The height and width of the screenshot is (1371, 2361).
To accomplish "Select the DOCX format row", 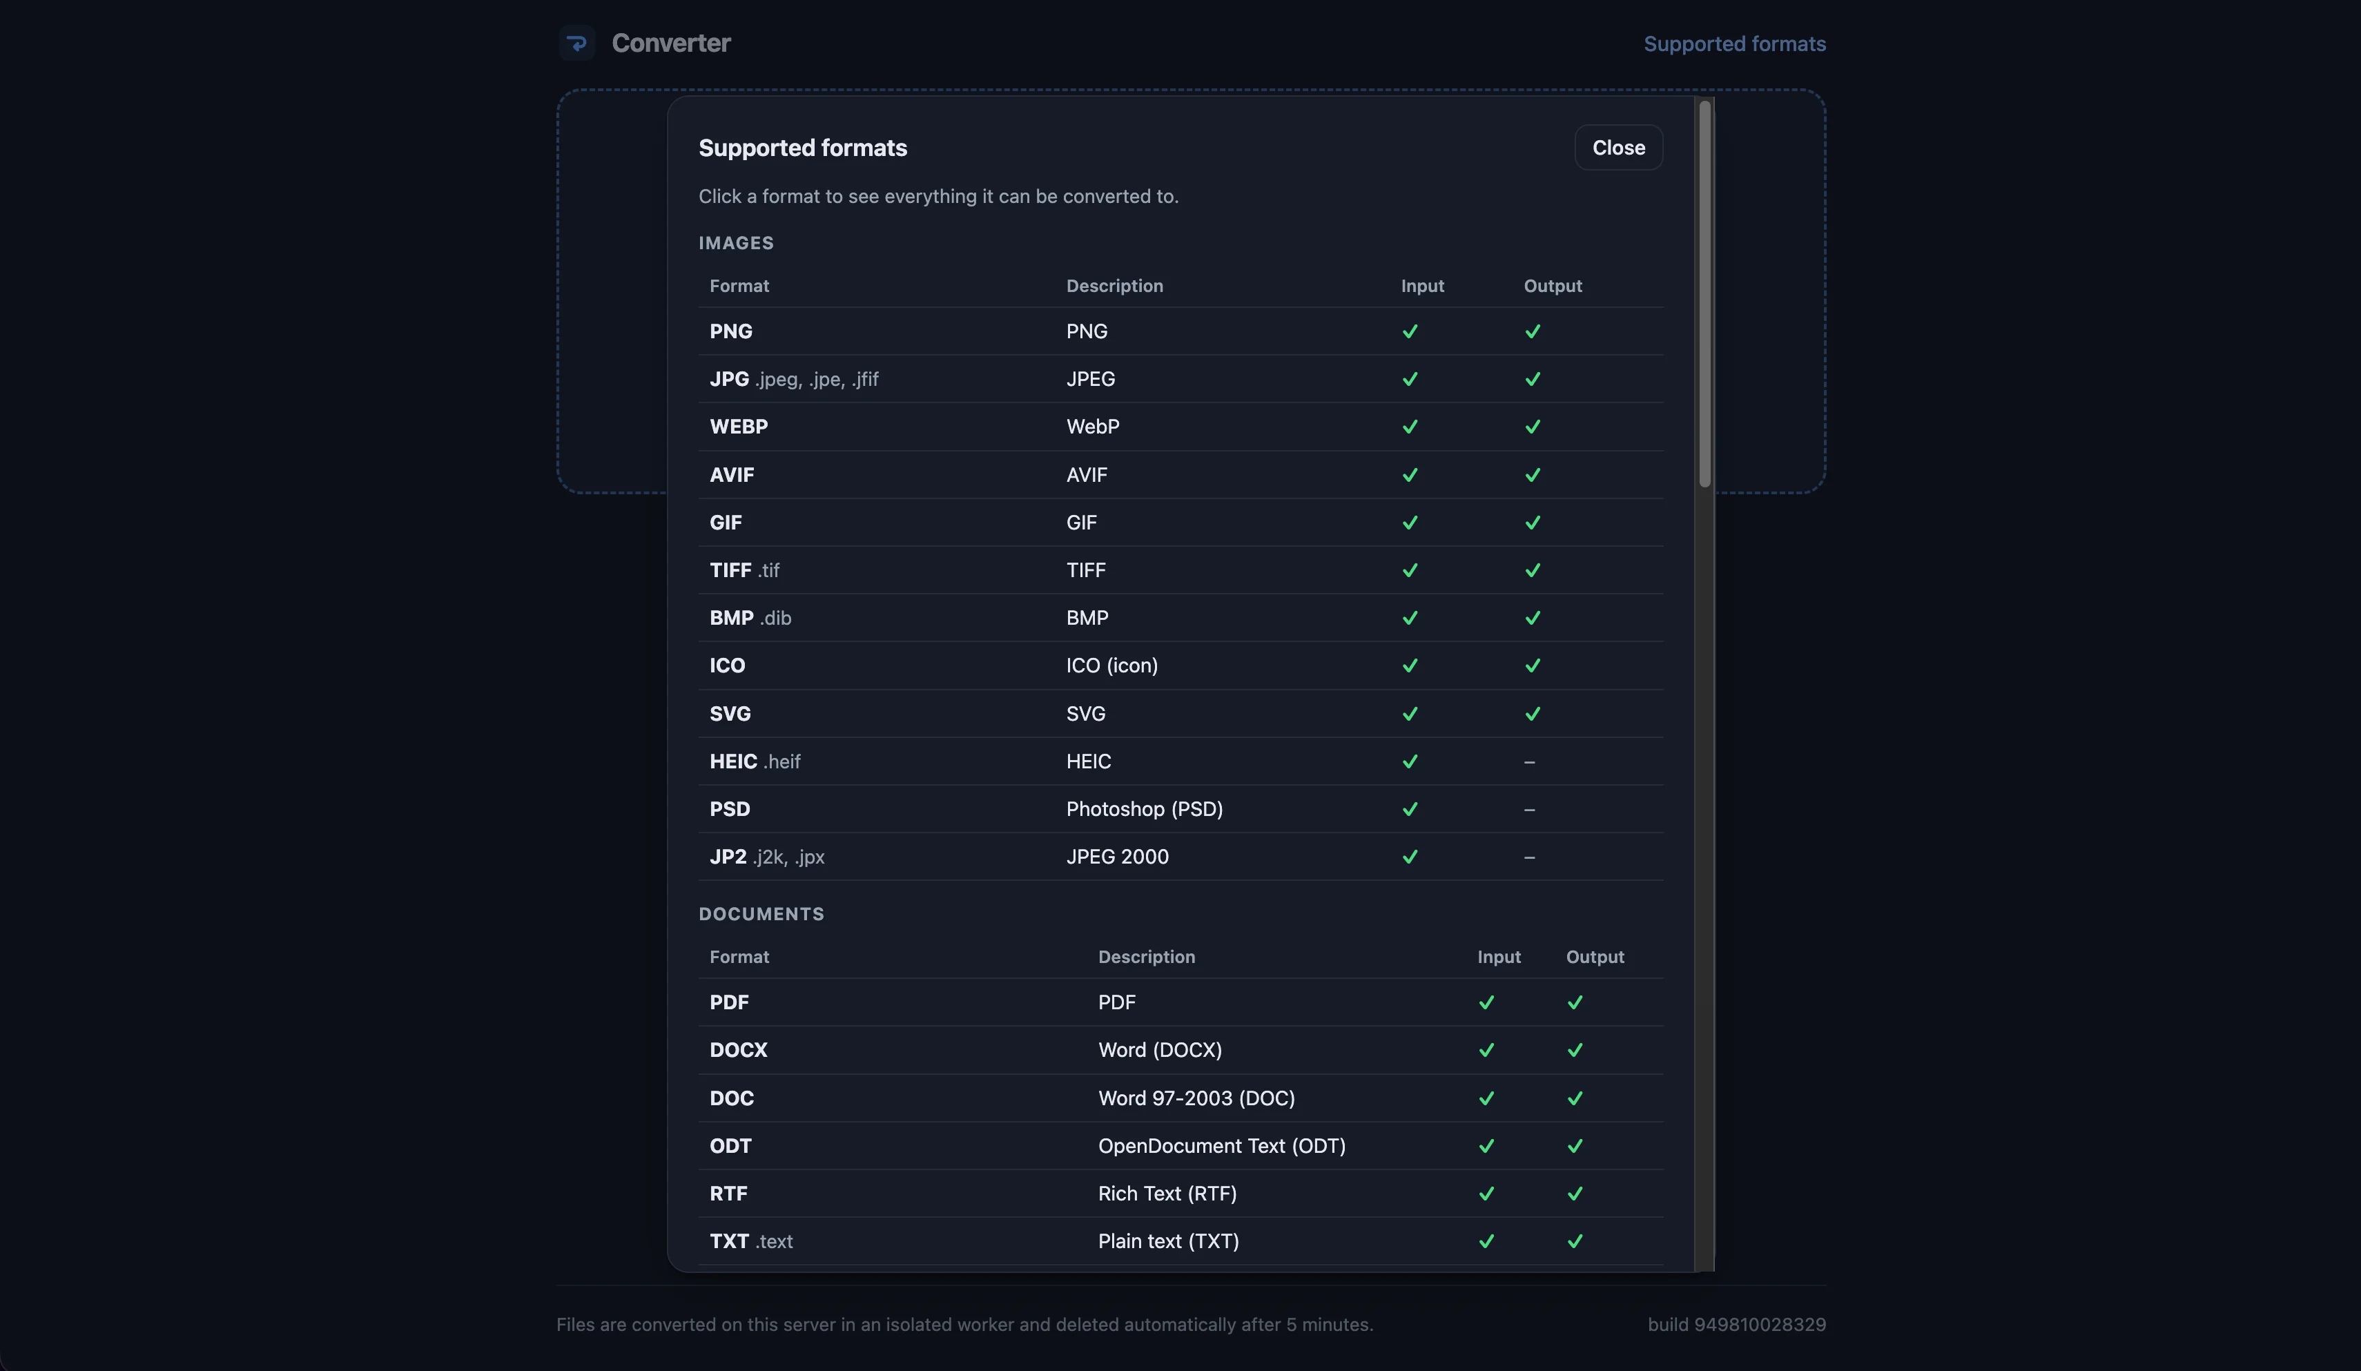I will [1180, 1051].
